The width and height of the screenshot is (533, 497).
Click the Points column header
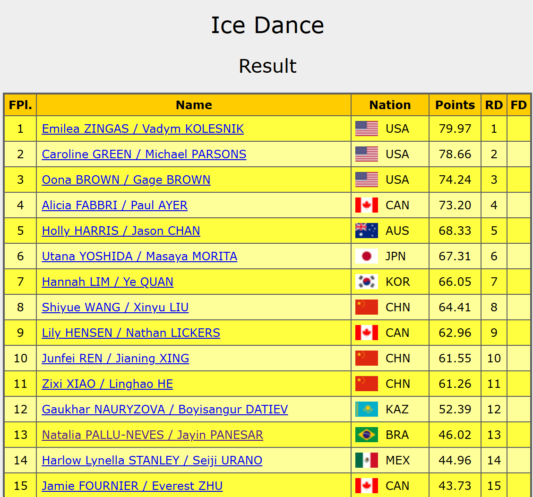coord(455,105)
